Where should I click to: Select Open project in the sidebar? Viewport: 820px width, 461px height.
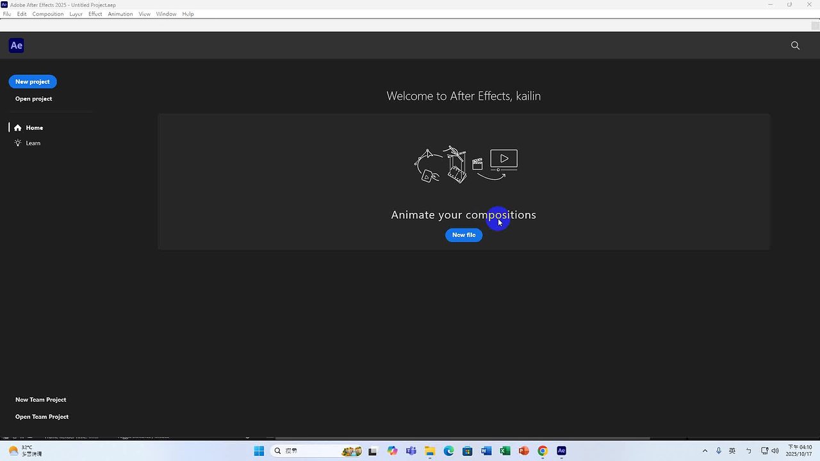[x=33, y=99]
